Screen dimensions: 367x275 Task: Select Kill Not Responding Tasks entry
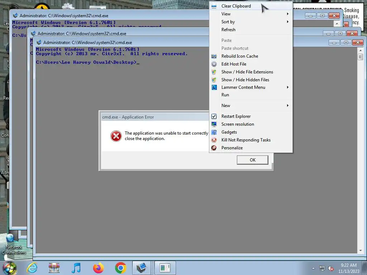tap(251, 140)
